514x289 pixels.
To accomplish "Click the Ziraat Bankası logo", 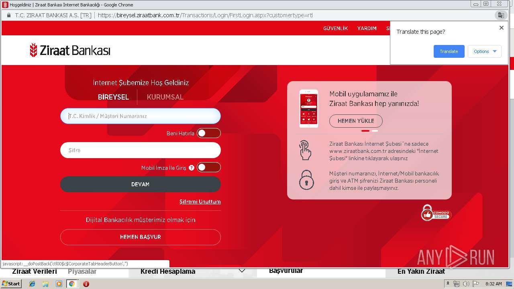I will click(70, 50).
